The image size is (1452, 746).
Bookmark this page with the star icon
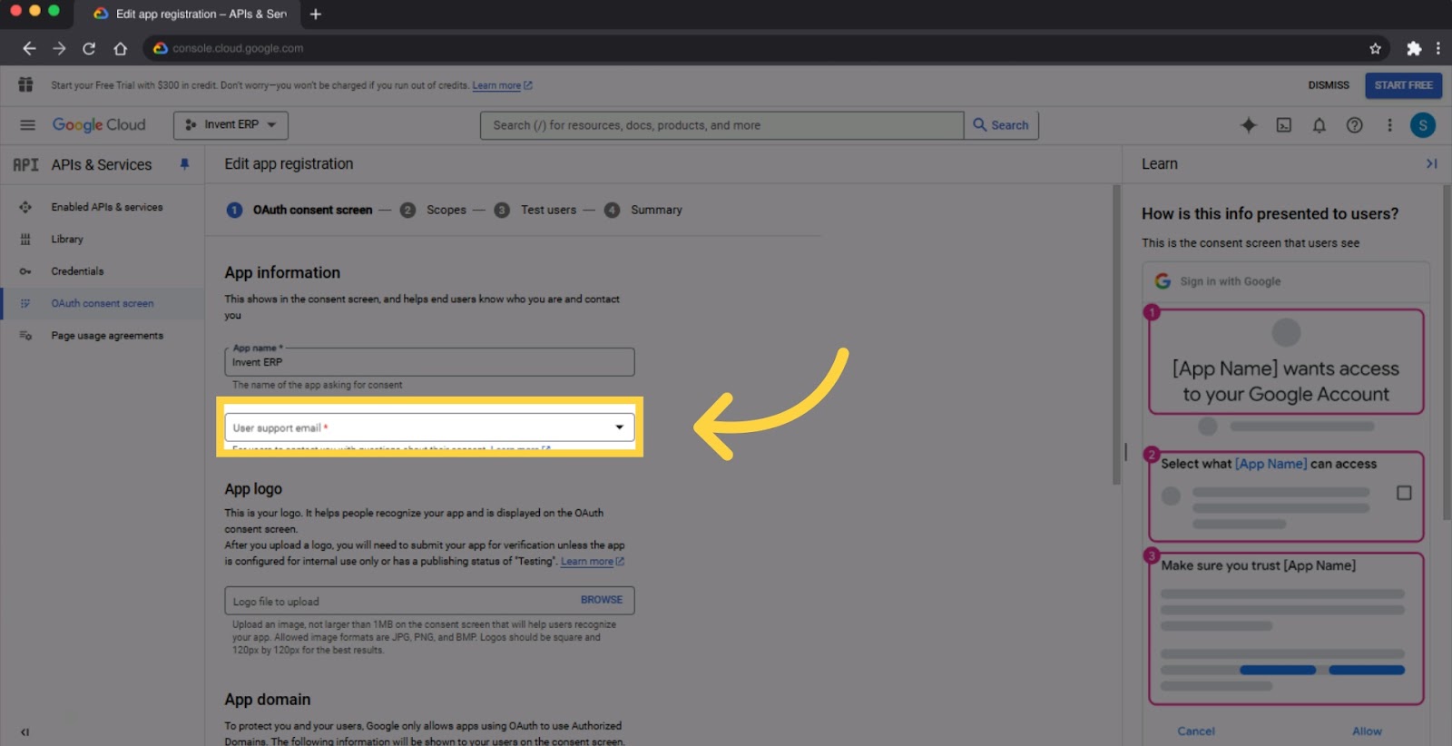(x=1375, y=48)
